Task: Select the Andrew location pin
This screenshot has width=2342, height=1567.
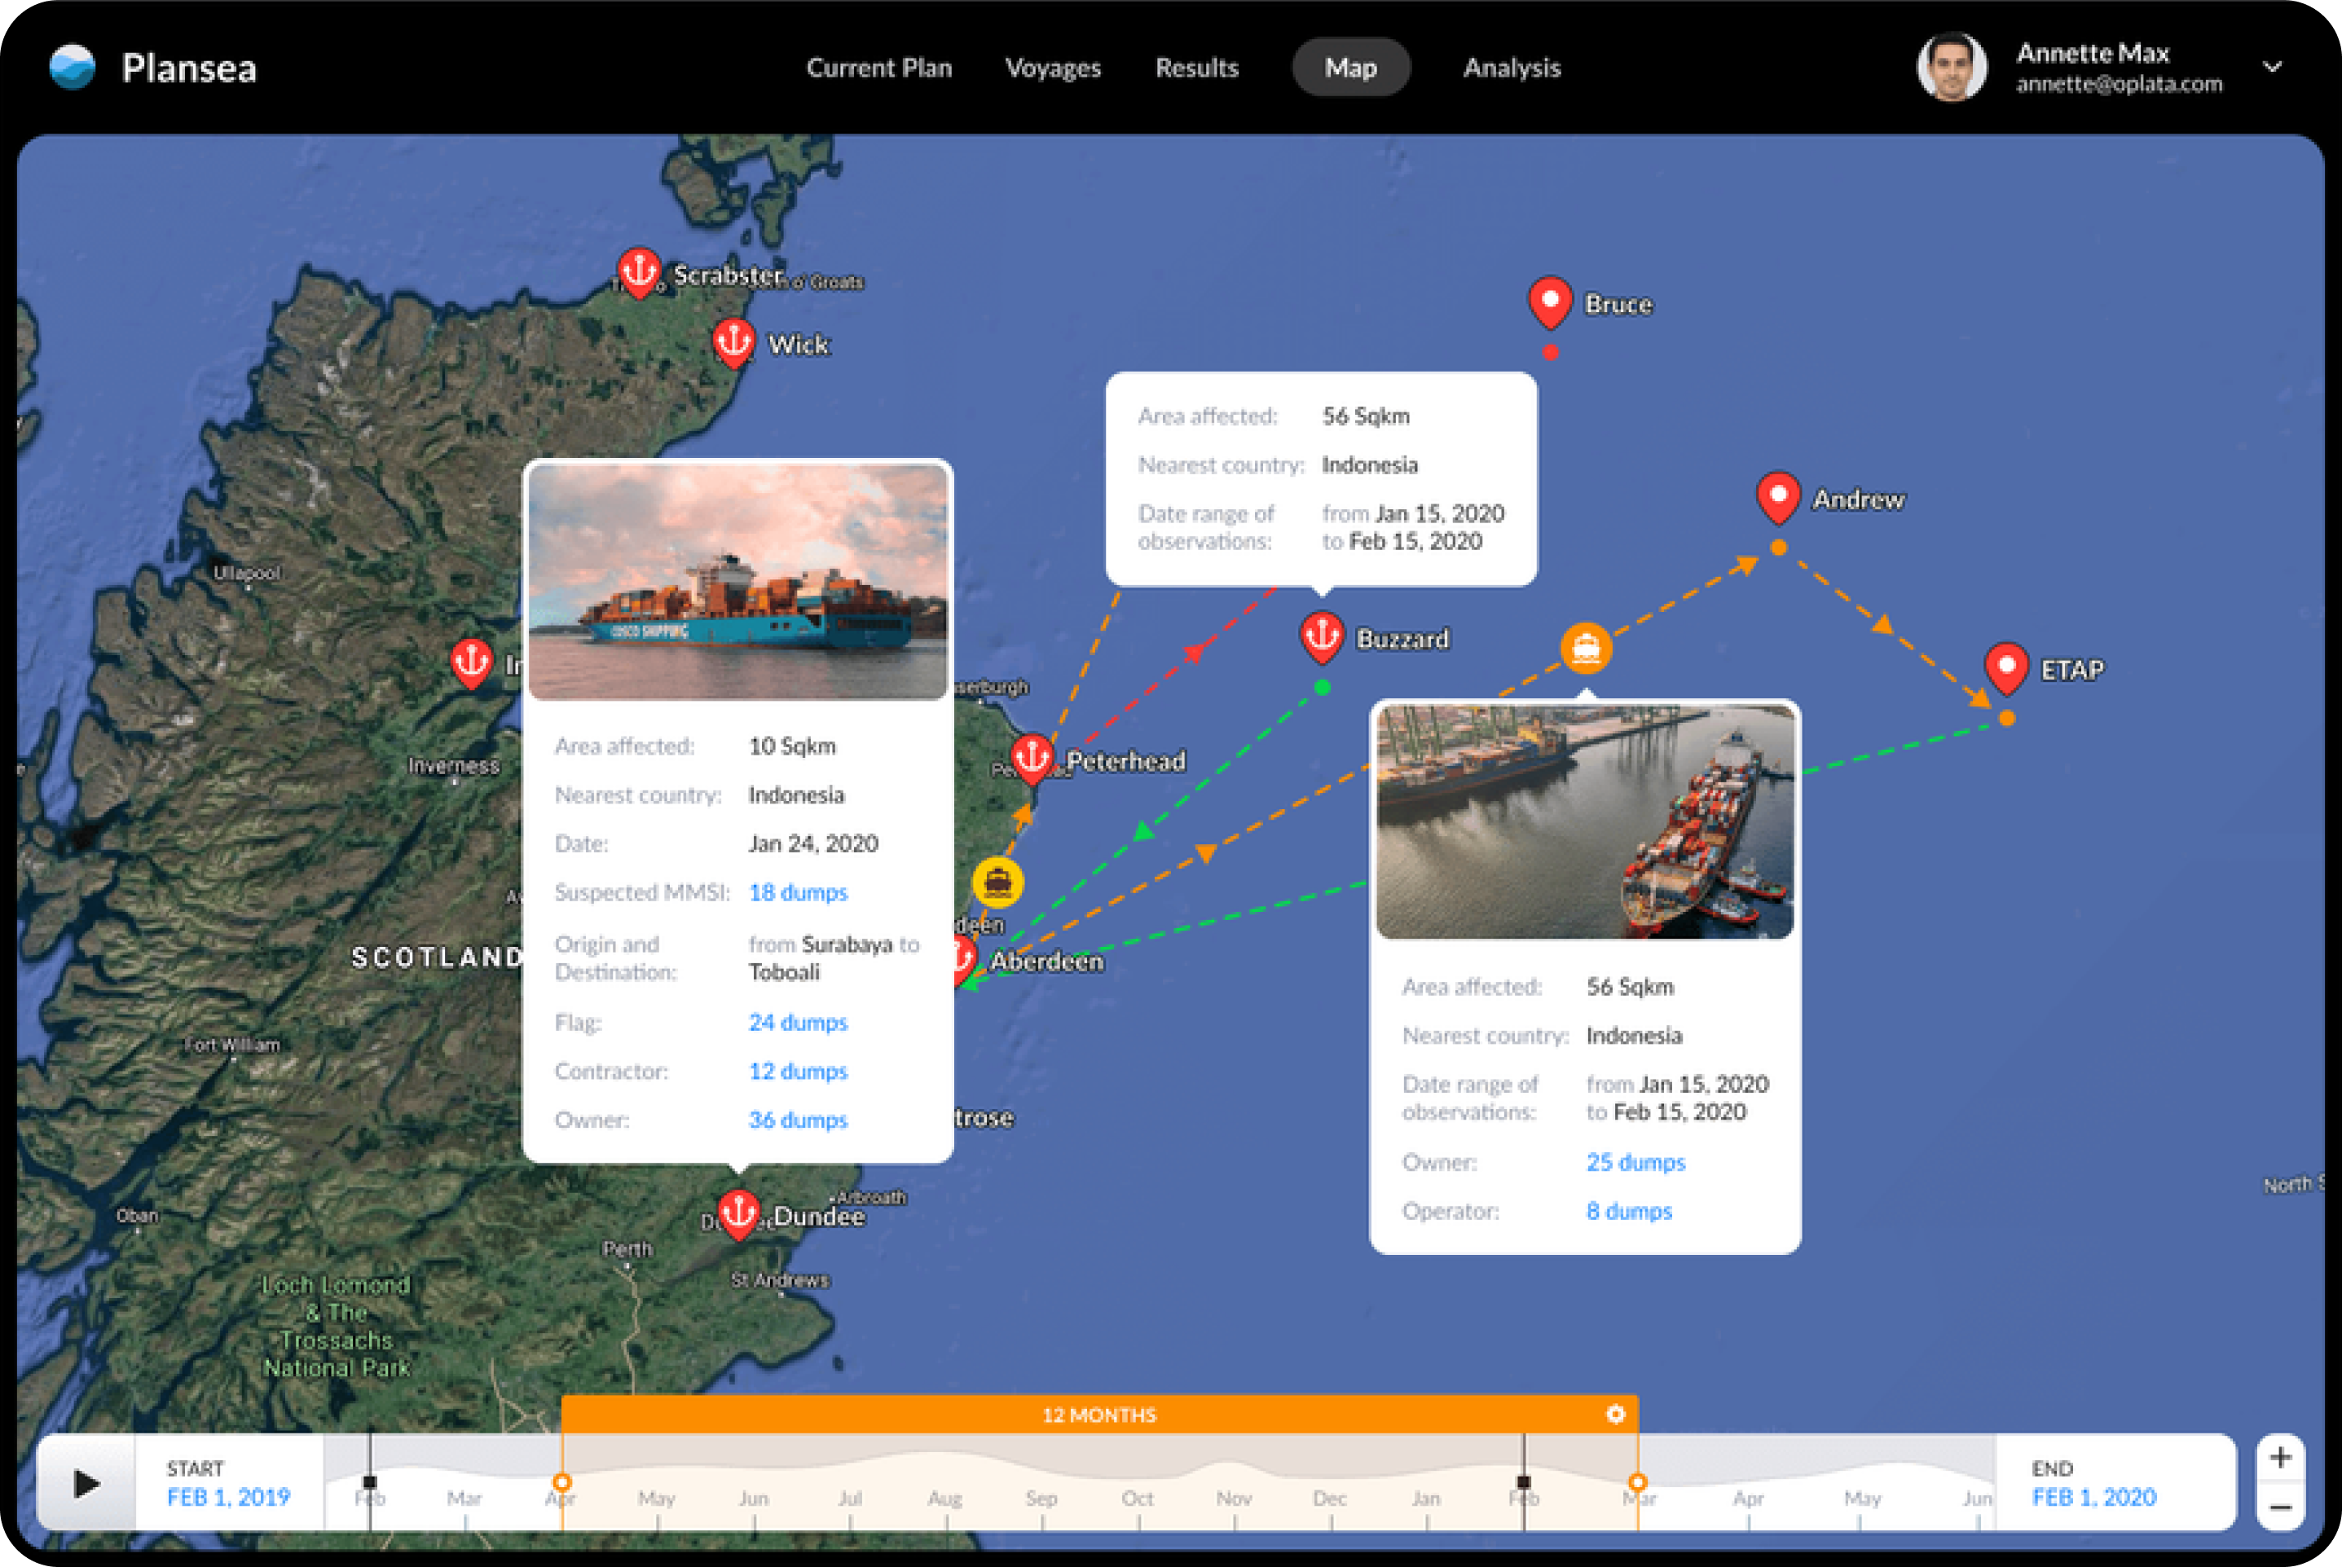Action: [1778, 495]
